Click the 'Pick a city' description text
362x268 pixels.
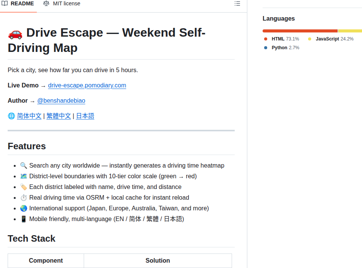(73, 70)
